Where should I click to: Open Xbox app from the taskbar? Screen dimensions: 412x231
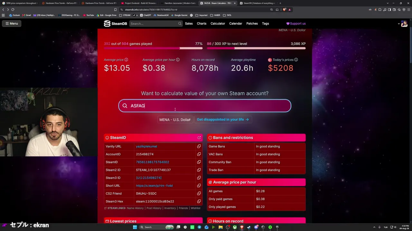235,227
